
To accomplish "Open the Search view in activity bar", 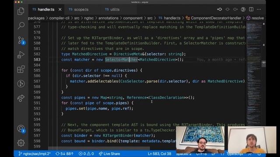I will tap(21, 26).
